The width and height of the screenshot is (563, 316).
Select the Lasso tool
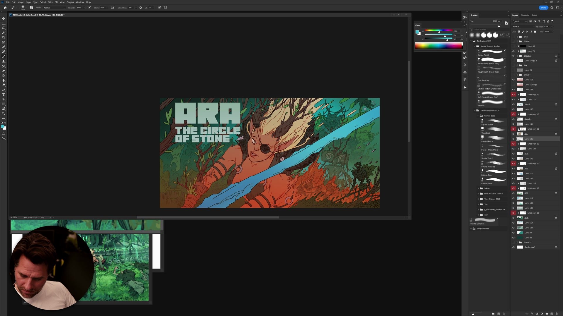click(x=4, y=28)
